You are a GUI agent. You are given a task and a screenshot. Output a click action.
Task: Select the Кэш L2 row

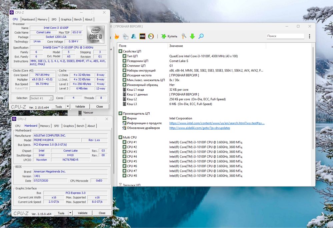[193, 99]
